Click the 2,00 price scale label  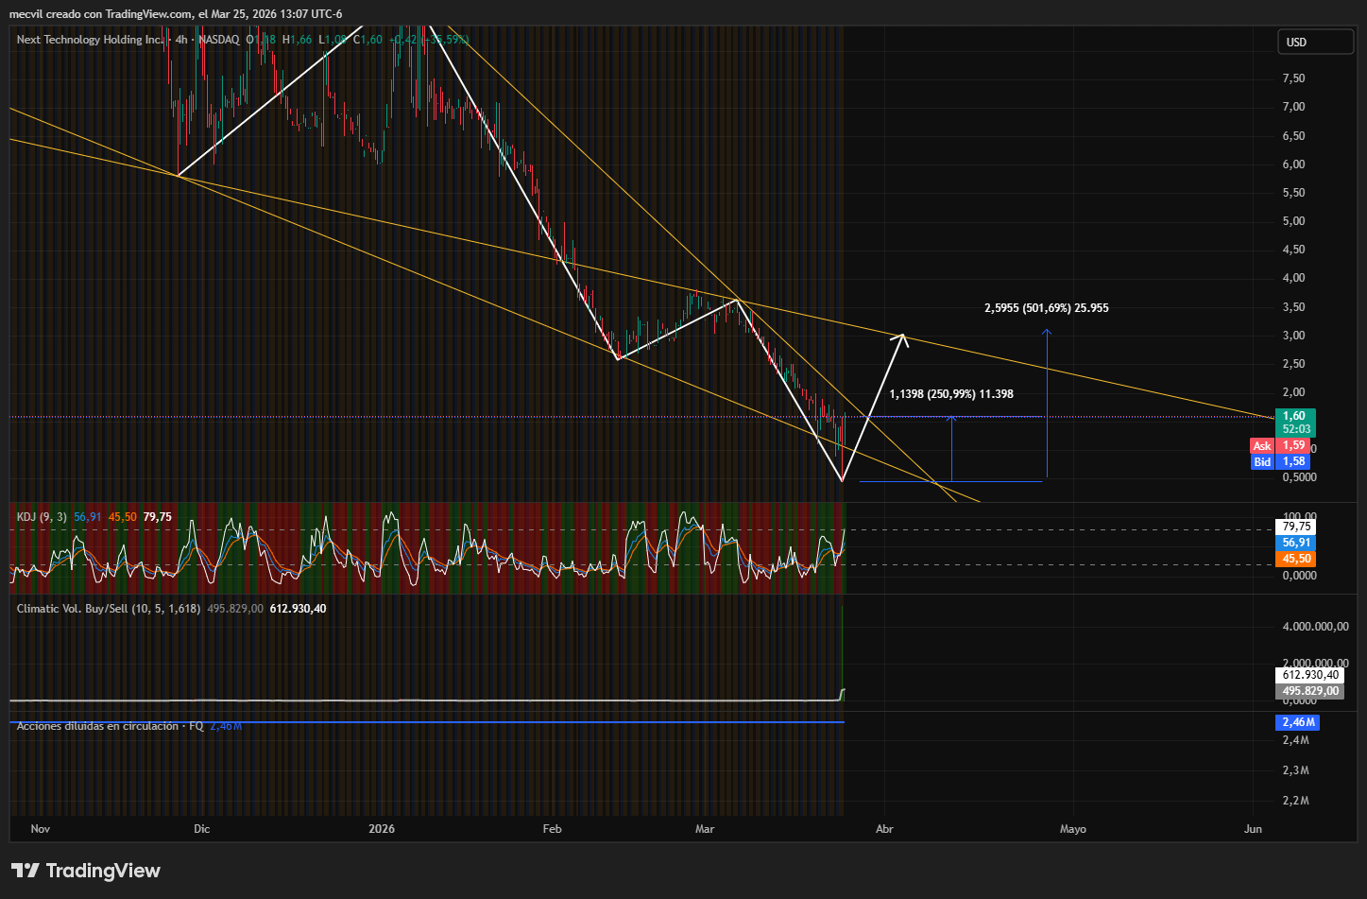tap(1293, 392)
